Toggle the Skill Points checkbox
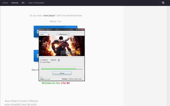 pos(41,60)
